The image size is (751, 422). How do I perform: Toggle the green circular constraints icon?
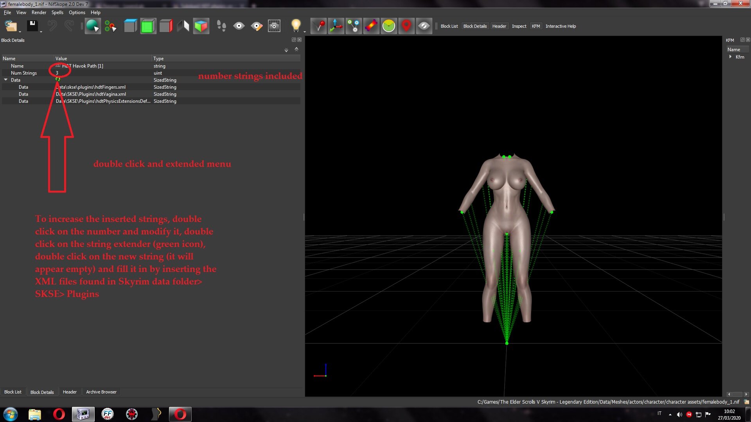(389, 26)
